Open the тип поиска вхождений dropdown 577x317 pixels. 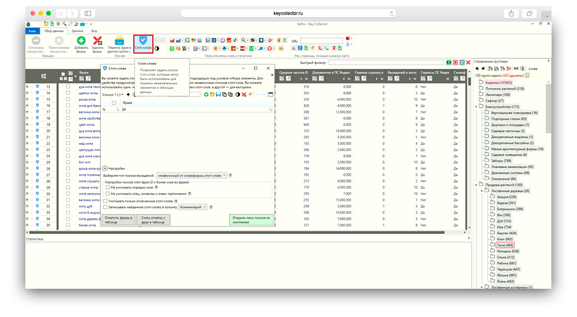pos(192,175)
